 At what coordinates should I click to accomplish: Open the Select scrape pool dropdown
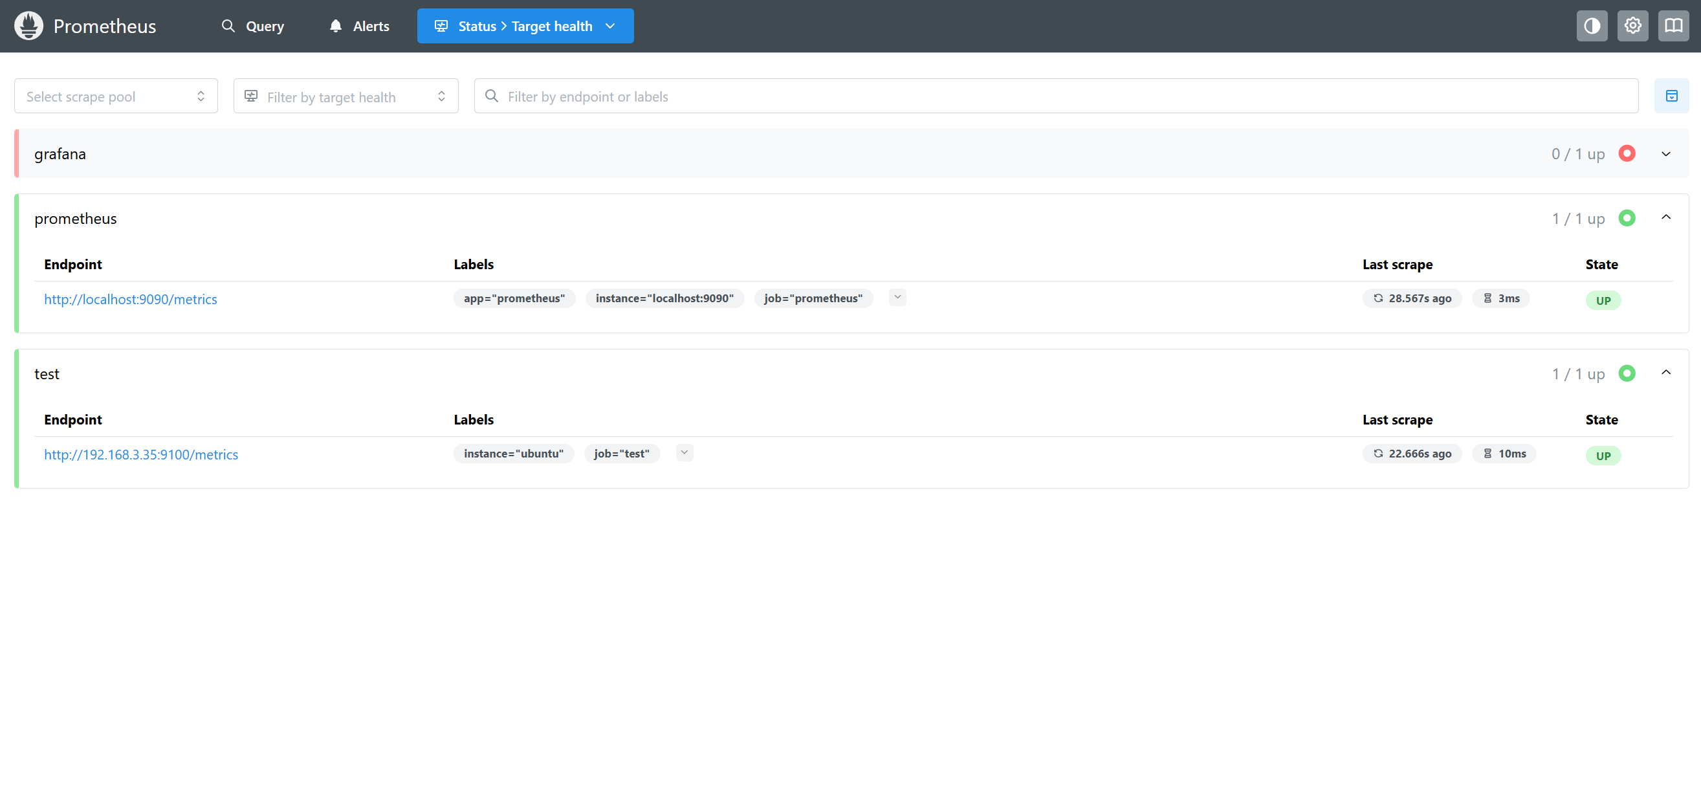(116, 96)
